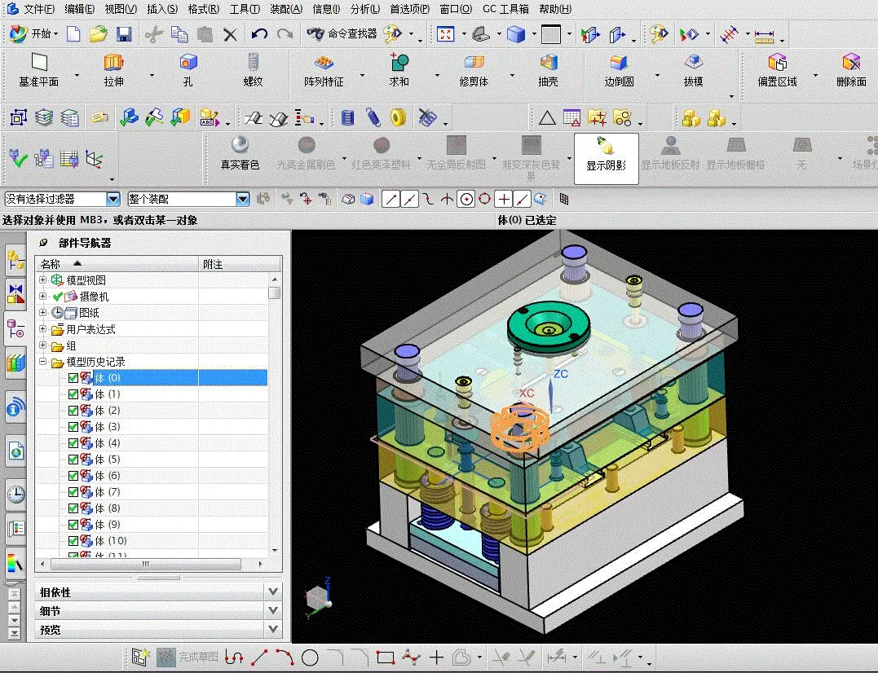Toggle checkbox for 体 (2)
The width and height of the screenshot is (878, 673).
(73, 410)
